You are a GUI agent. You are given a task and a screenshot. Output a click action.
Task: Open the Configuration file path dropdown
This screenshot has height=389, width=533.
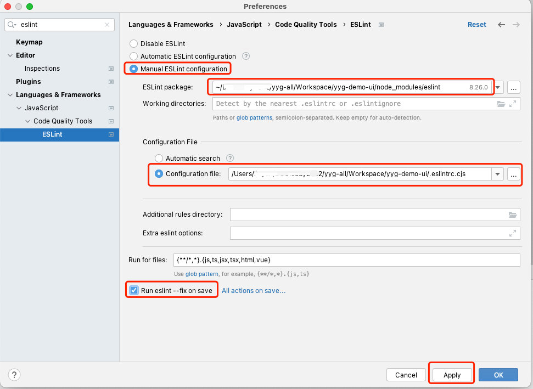(497, 174)
